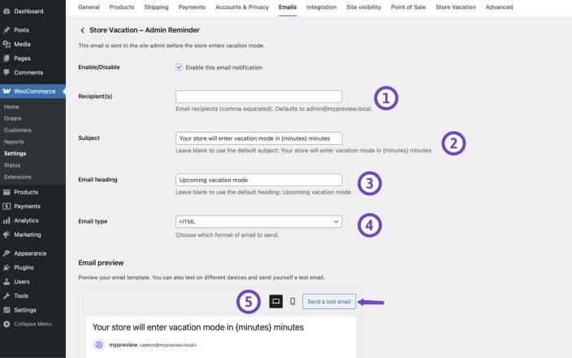Click the mypreview sender avatar icon
The width and height of the screenshot is (572, 358).
(x=99, y=345)
